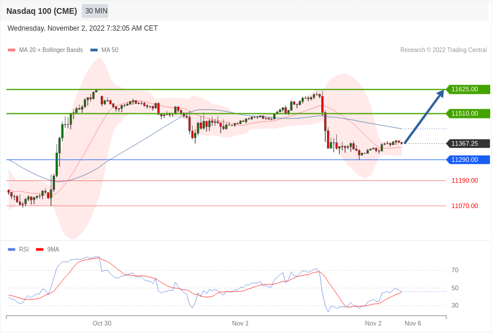This screenshot has height=333, width=492.
Task: Toggle the 9MA legend entry
Action: coord(47,249)
